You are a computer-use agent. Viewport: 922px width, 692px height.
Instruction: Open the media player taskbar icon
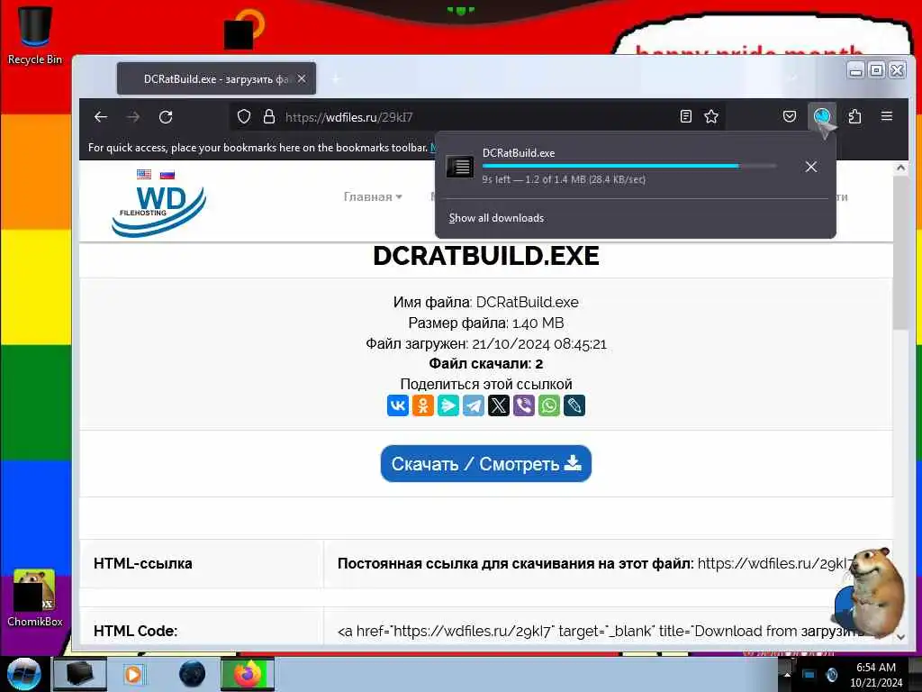tap(133, 674)
